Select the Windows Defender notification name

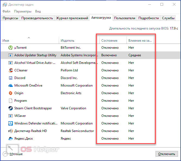36,123
